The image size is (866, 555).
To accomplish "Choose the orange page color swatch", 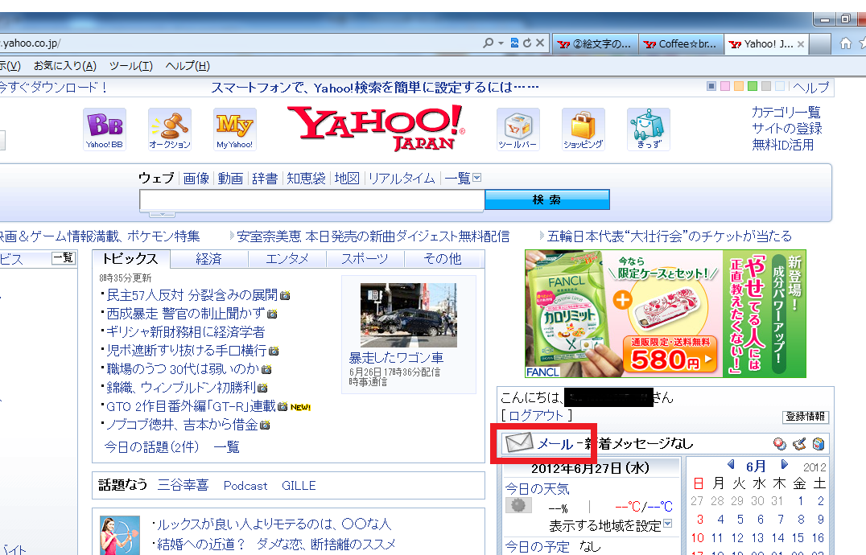I will pyautogui.click(x=738, y=86).
